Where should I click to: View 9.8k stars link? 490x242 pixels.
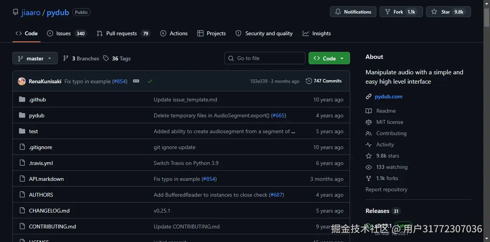pos(388,156)
